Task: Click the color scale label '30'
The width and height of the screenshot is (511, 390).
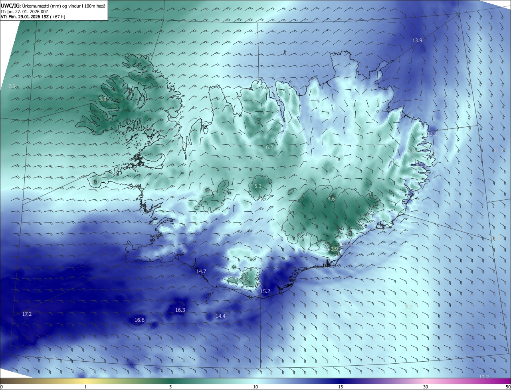Action: (x=426, y=387)
